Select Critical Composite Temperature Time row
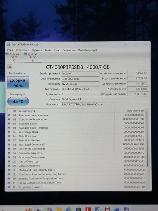Image resolution: width=158 pixels, height=211 pixels. [76, 183]
